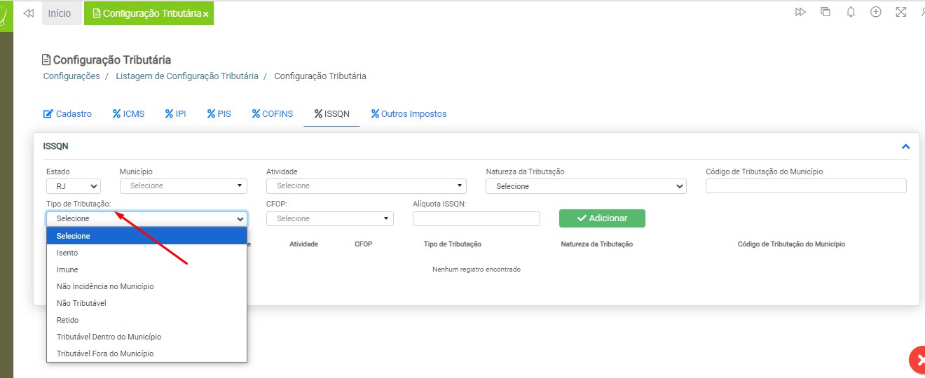Switch to the ICMS tab
925x378 pixels.
(x=128, y=113)
